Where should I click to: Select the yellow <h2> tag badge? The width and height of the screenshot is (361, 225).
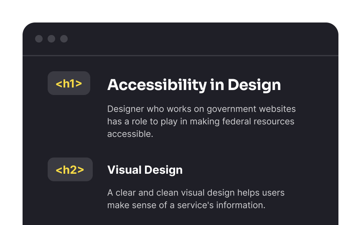point(70,170)
